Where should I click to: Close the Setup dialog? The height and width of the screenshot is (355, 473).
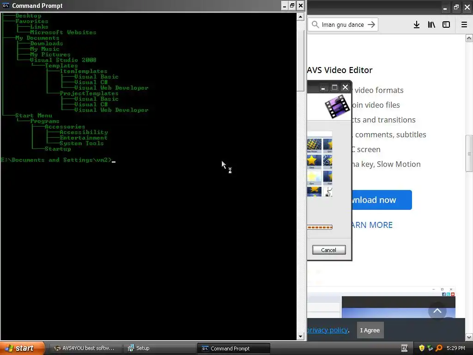coord(345,87)
